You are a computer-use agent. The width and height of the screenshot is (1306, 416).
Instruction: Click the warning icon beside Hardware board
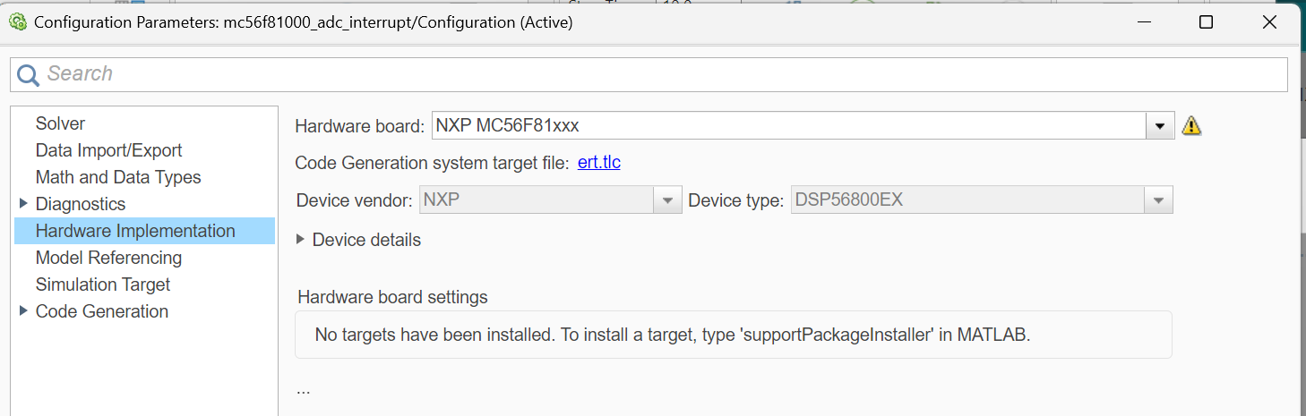click(x=1191, y=126)
